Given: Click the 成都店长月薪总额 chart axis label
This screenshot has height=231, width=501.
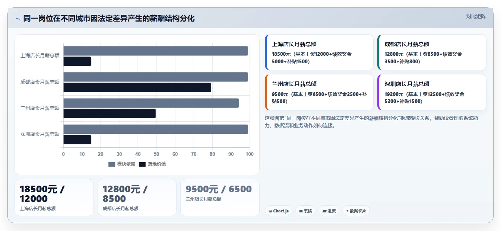Looking at the screenshot, I should (40, 82).
